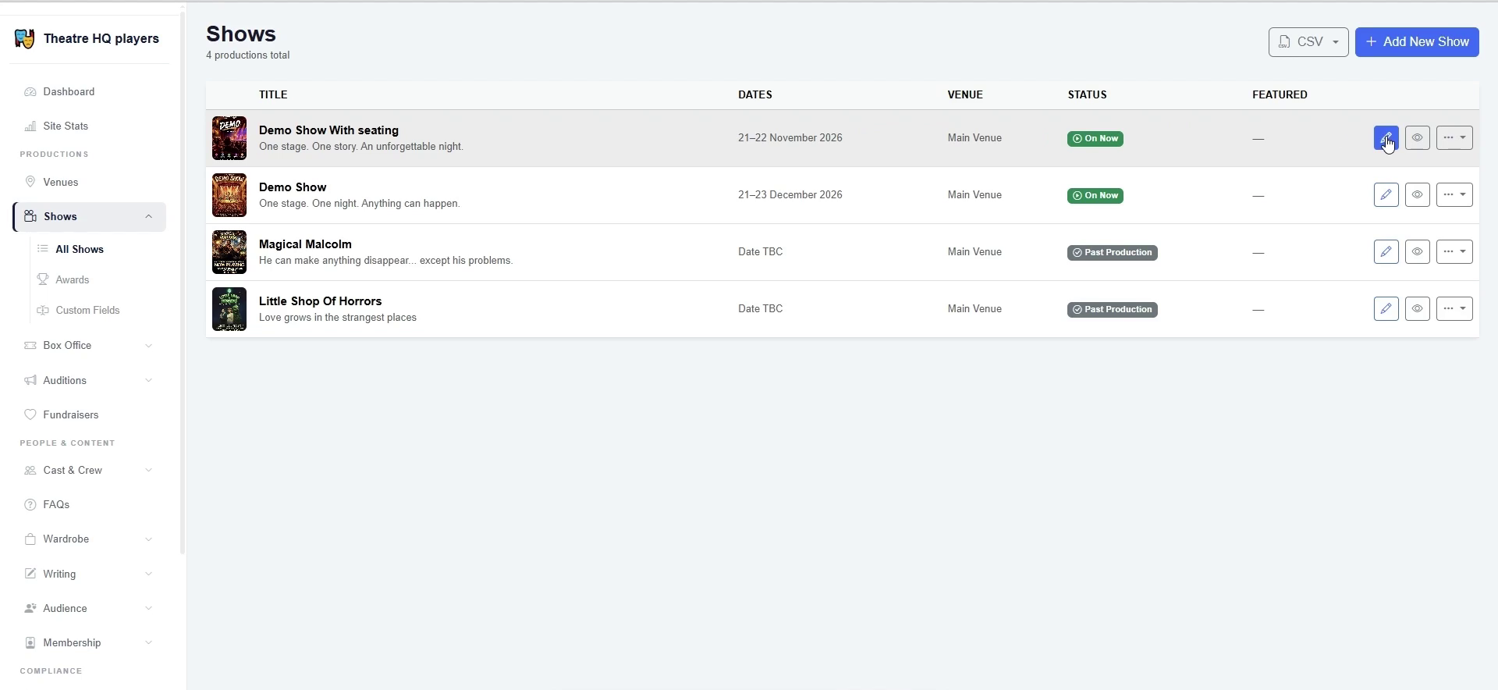This screenshot has width=1498, height=690.
Task: Open the Magical Malcolm title link
Action: pos(305,244)
